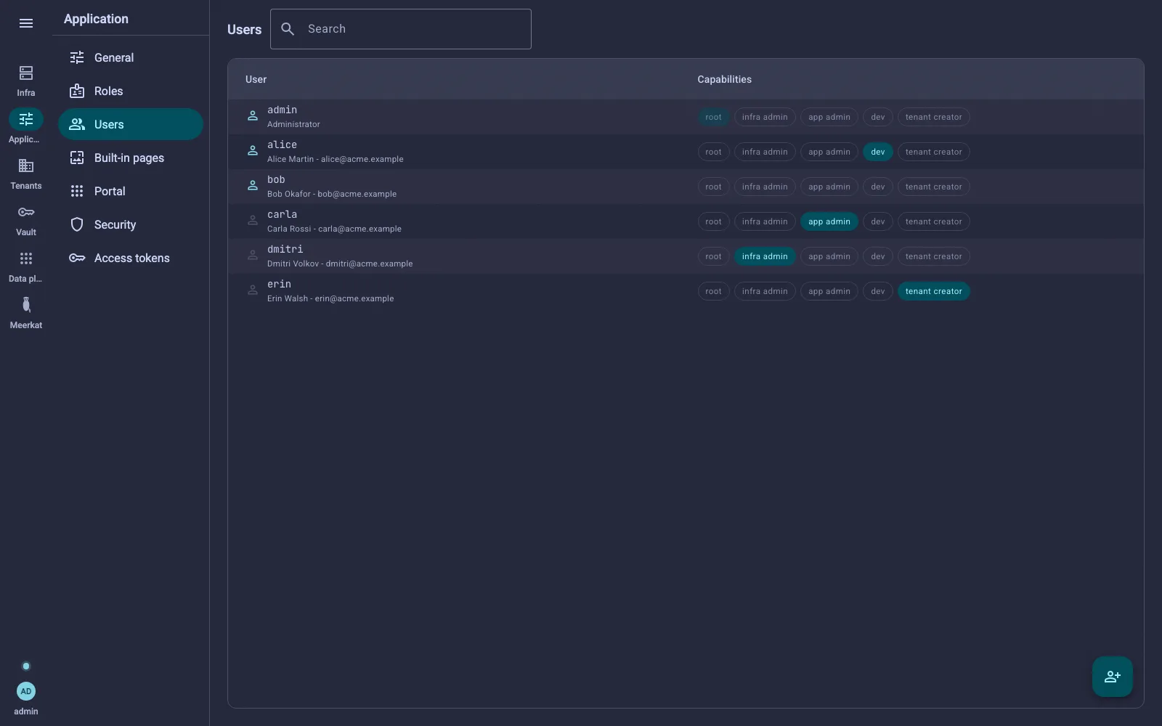Click the person icon beside carla

click(x=253, y=221)
